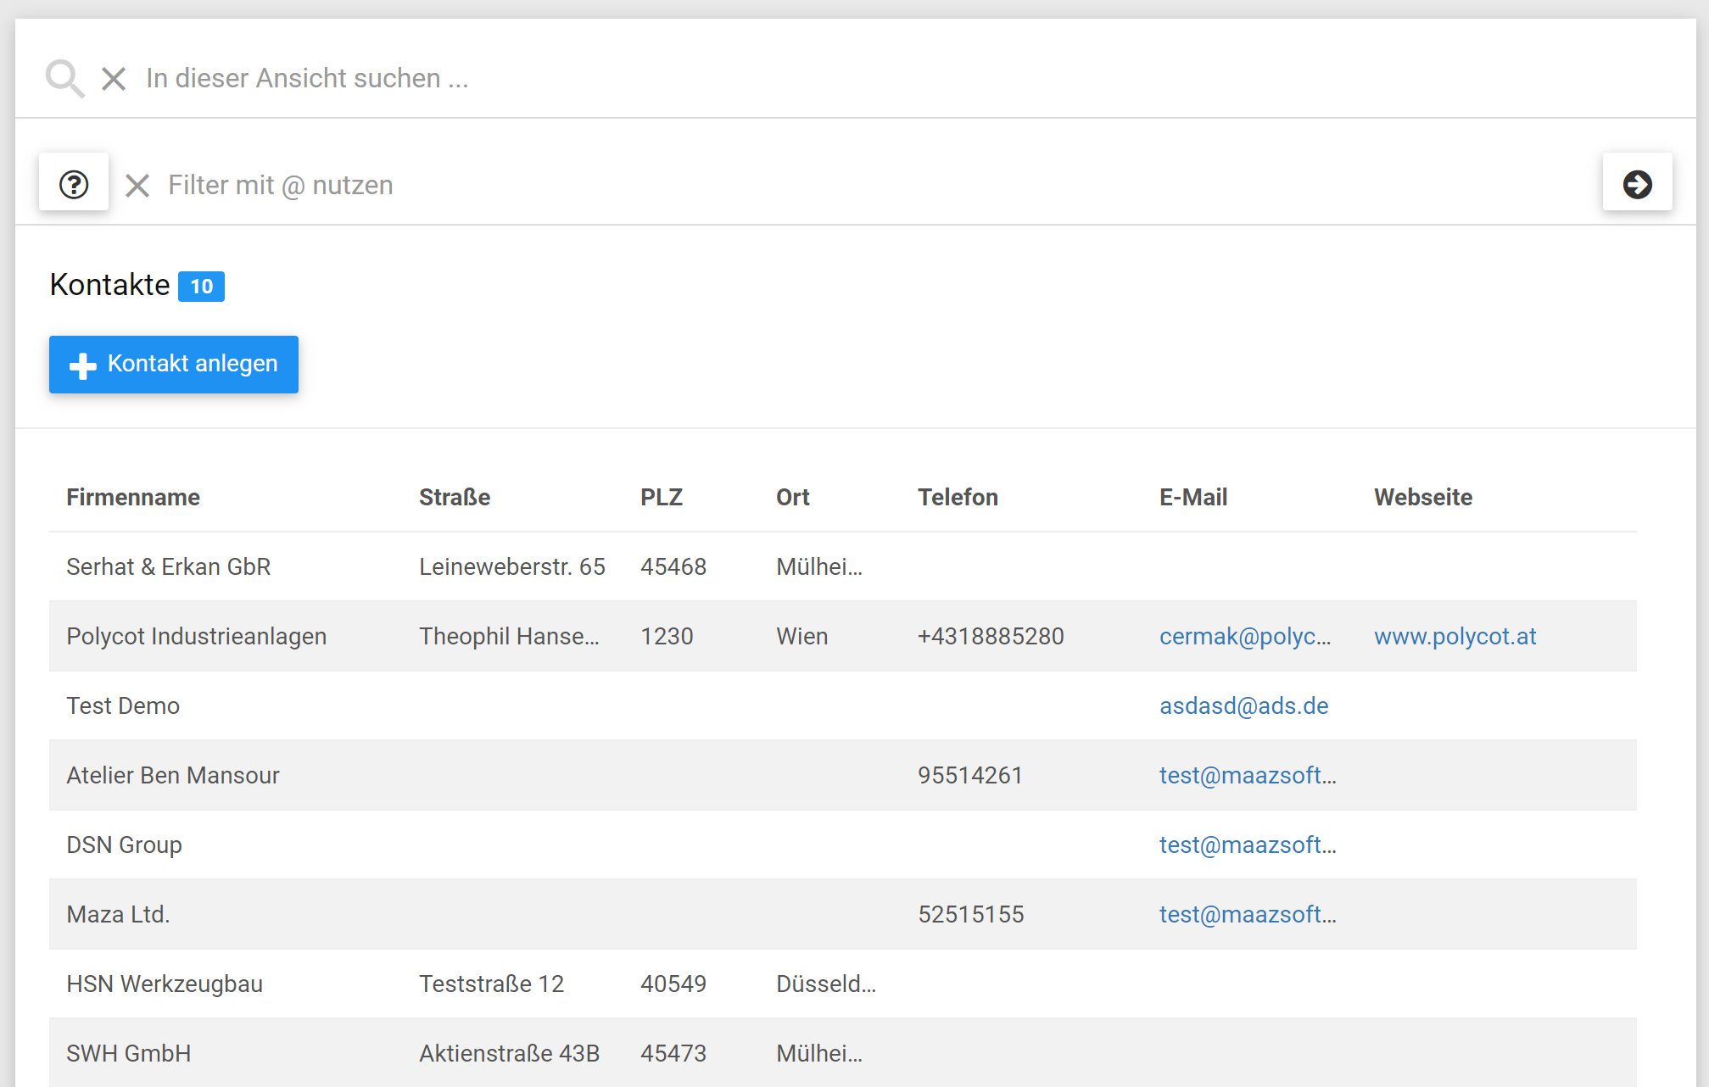Clear the filter input with X icon
This screenshot has height=1087, width=1709.
137,185
